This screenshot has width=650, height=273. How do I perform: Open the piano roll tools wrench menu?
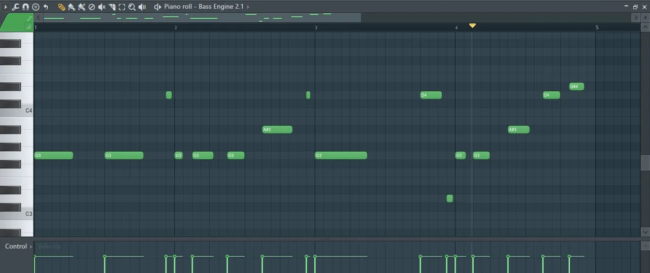coord(15,7)
